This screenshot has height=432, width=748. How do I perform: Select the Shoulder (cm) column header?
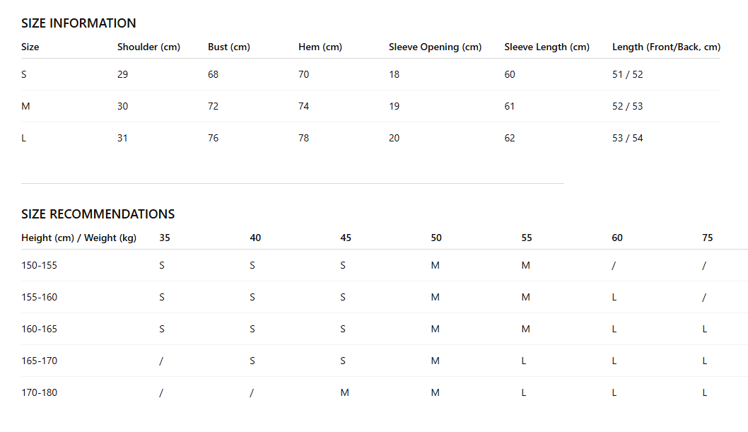click(x=149, y=47)
